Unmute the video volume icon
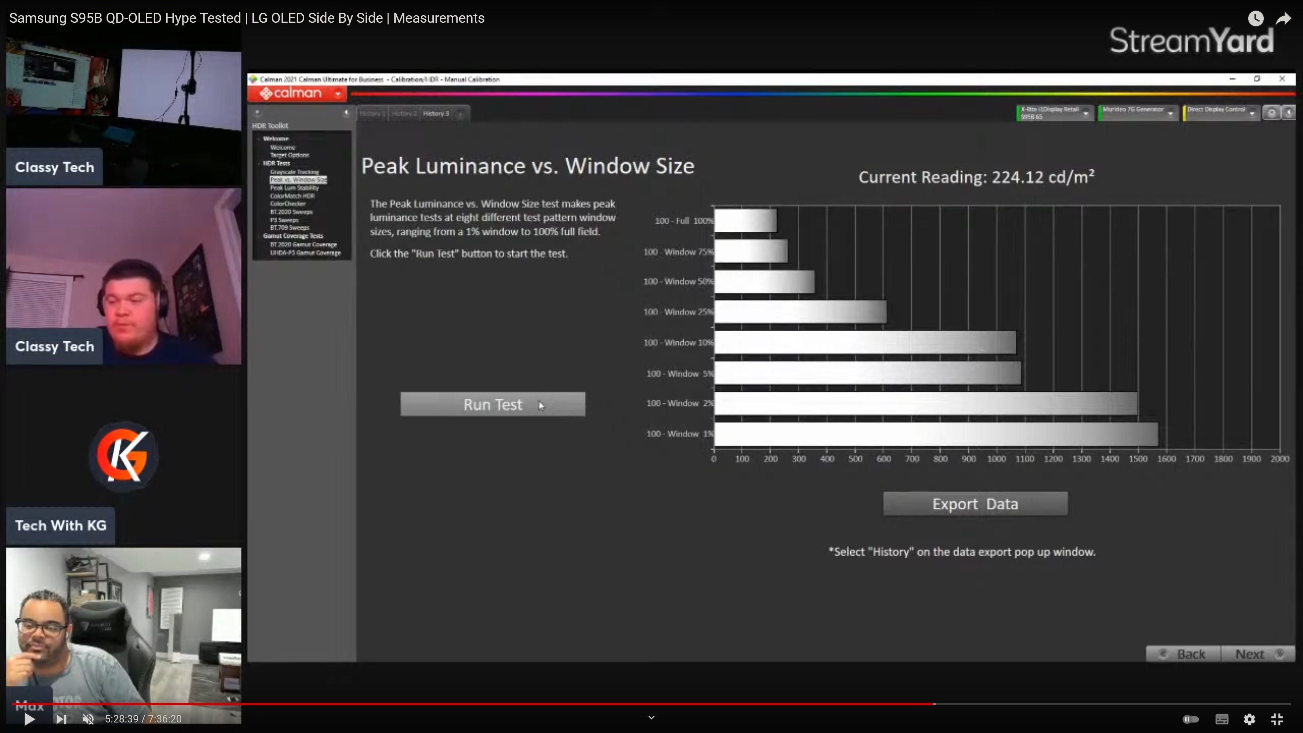 click(88, 719)
